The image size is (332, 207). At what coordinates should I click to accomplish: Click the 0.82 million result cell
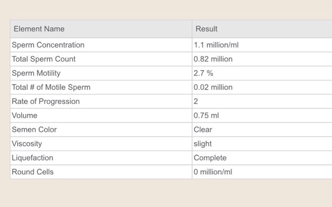point(213,59)
